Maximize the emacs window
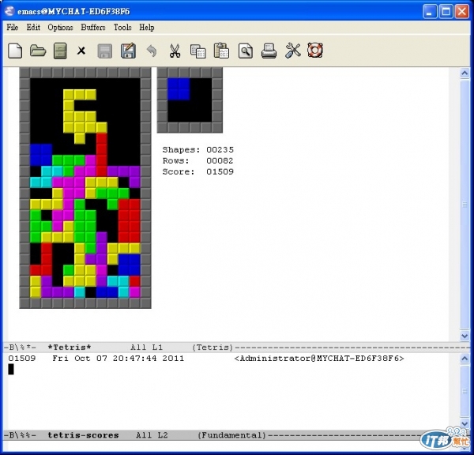The image size is (474, 455). [446, 12]
